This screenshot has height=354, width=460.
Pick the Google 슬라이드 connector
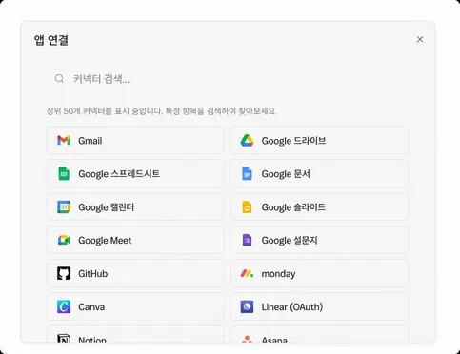[319, 206]
